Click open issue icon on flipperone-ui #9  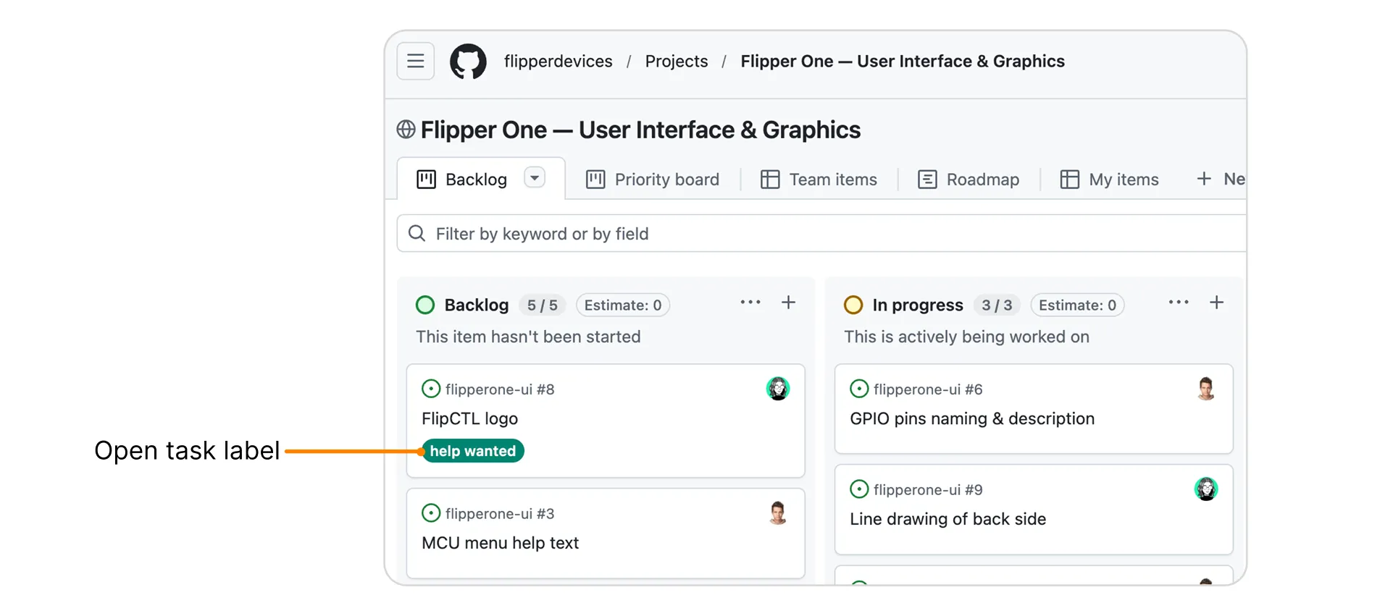[x=859, y=489]
